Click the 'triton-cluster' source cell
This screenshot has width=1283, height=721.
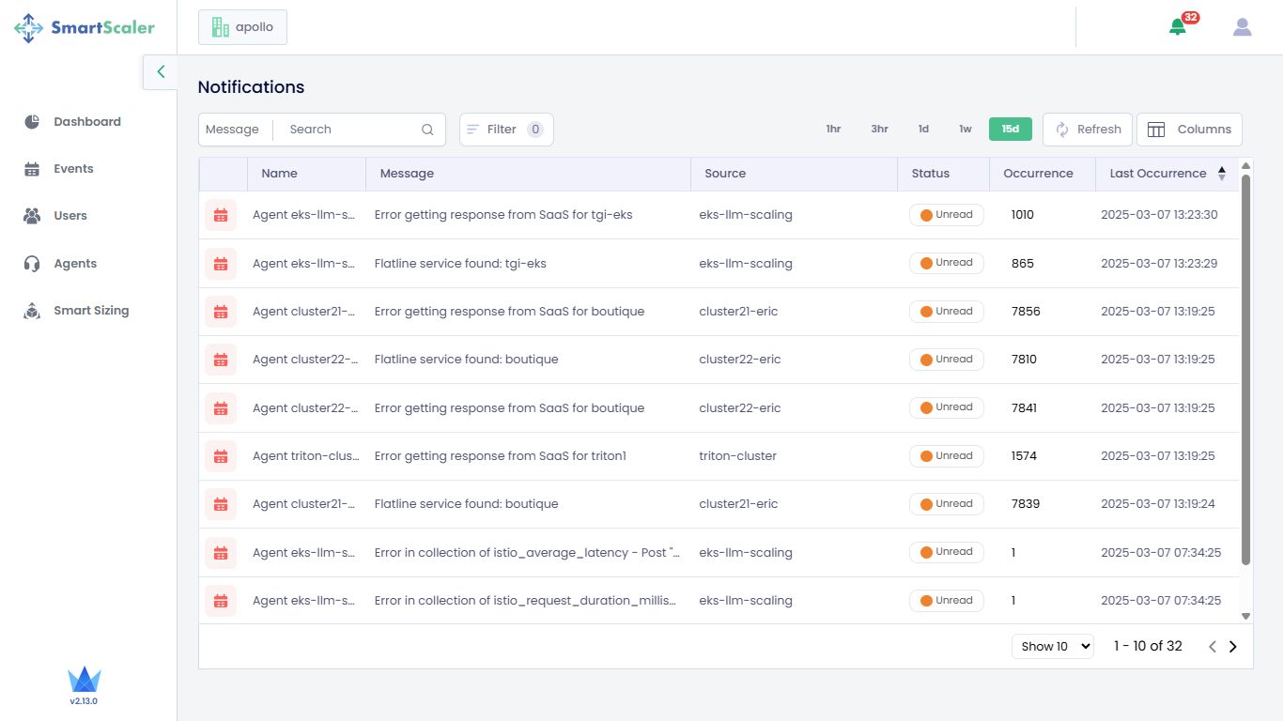click(738, 456)
